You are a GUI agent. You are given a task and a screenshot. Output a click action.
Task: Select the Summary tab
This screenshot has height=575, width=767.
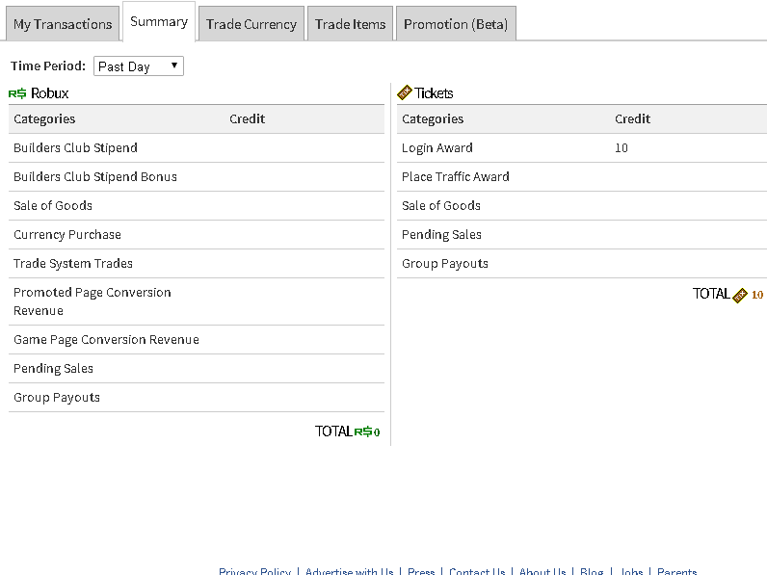[x=159, y=22]
